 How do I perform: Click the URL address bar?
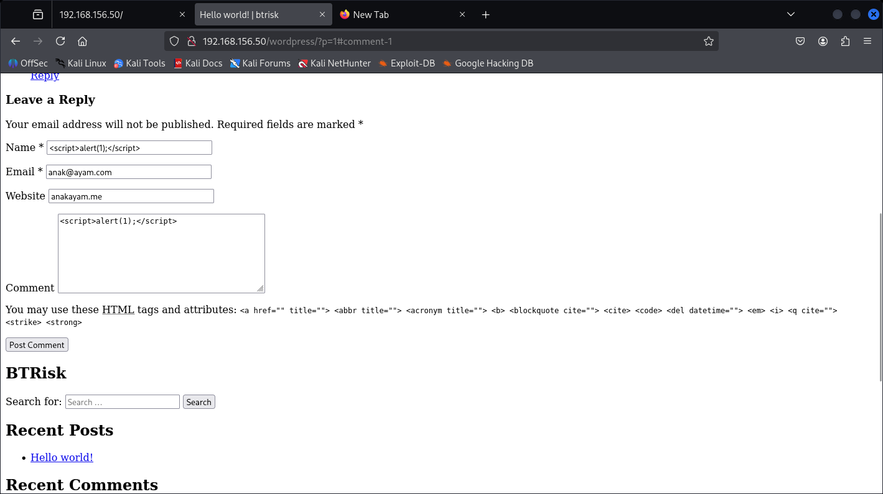[442, 41]
